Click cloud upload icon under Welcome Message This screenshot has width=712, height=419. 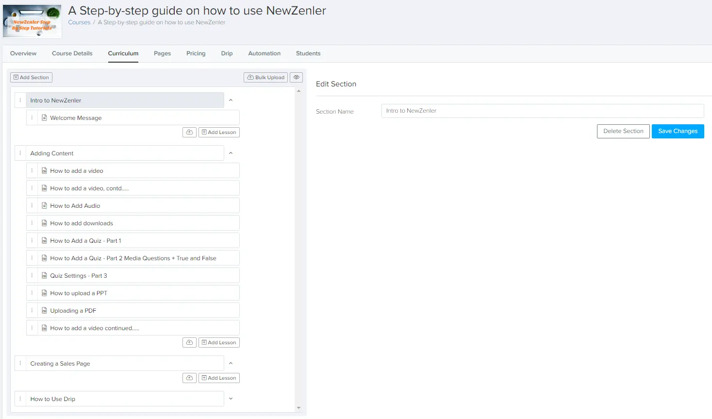(x=189, y=132)
